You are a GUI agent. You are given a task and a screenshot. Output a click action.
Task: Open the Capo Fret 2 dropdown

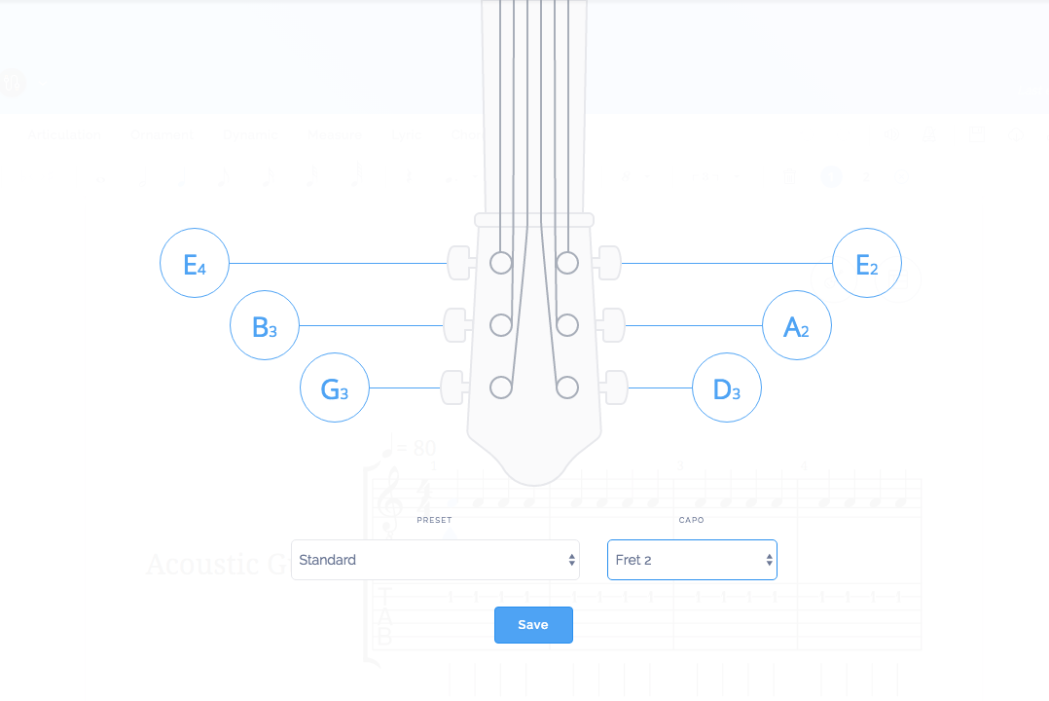693,560
